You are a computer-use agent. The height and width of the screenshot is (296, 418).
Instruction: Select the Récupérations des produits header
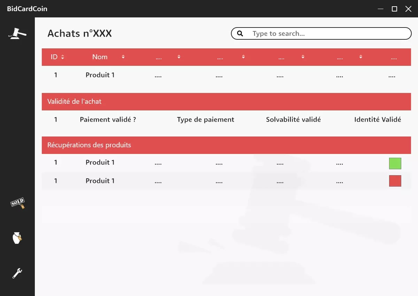[89, 145]
